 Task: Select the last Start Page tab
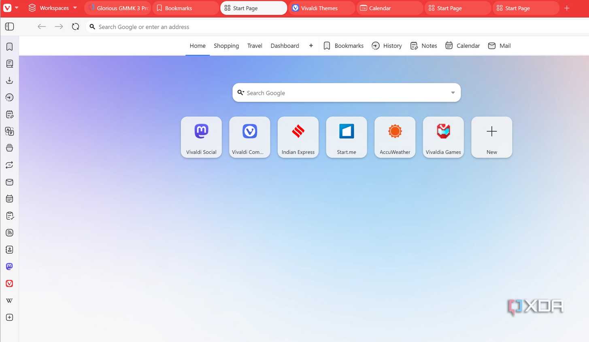525,8
